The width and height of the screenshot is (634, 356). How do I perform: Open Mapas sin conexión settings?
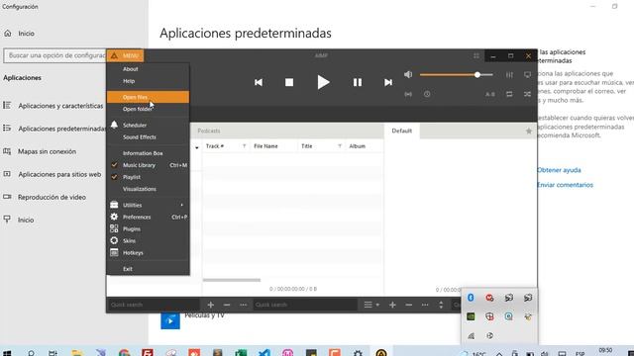coord(40,151)
